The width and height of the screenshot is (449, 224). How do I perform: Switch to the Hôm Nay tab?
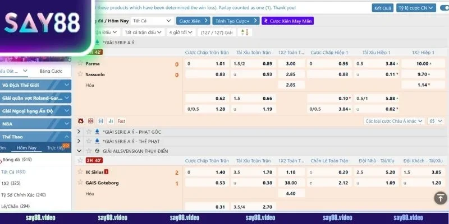26,148
